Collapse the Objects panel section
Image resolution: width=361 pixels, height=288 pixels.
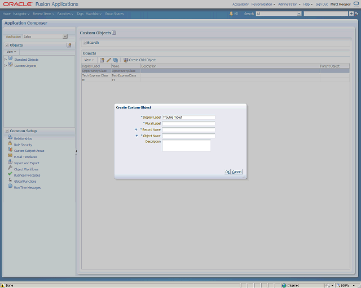click(7, 45)
